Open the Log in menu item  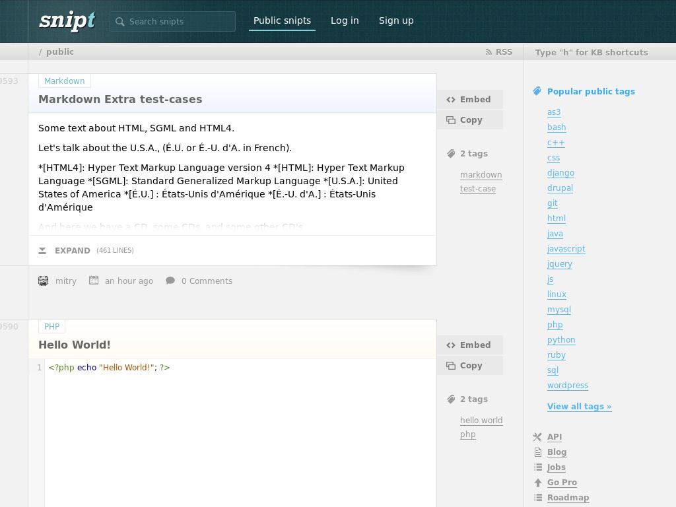[345, 20]
